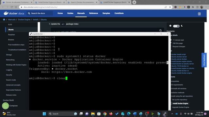This screenshot has width=209, height=117.
Task: Launch File Explorer from taskbar
Action: click(x=93, y=114)
